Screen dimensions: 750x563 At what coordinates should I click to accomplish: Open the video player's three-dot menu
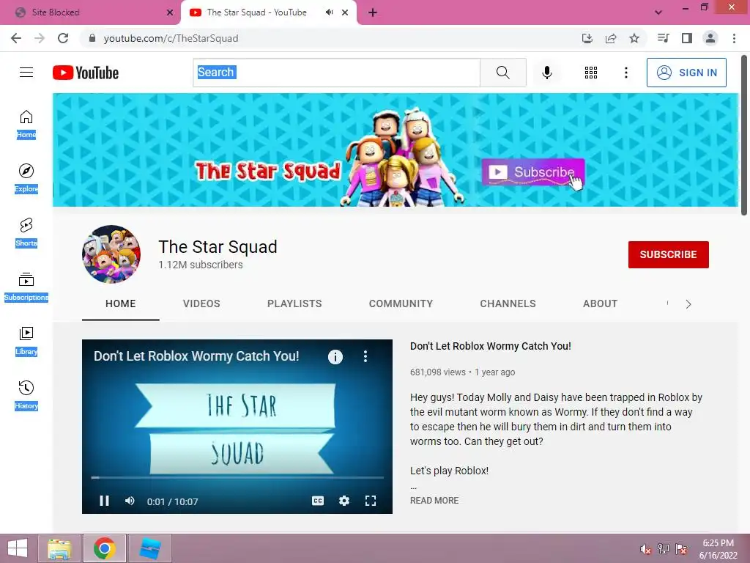tap(365, 356)
